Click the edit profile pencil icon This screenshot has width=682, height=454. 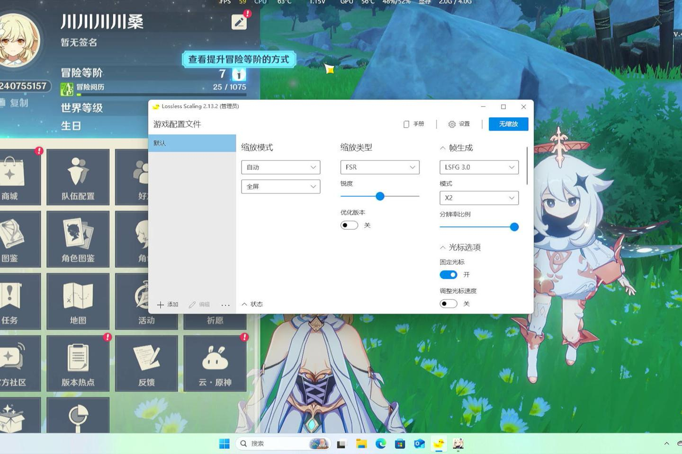[239, 22]
